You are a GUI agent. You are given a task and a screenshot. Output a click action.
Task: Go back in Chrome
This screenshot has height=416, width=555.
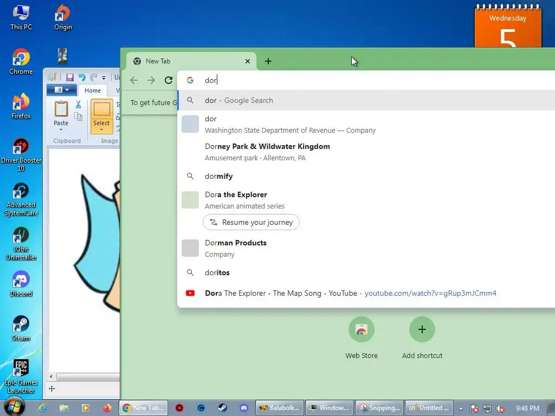[134, 80]
